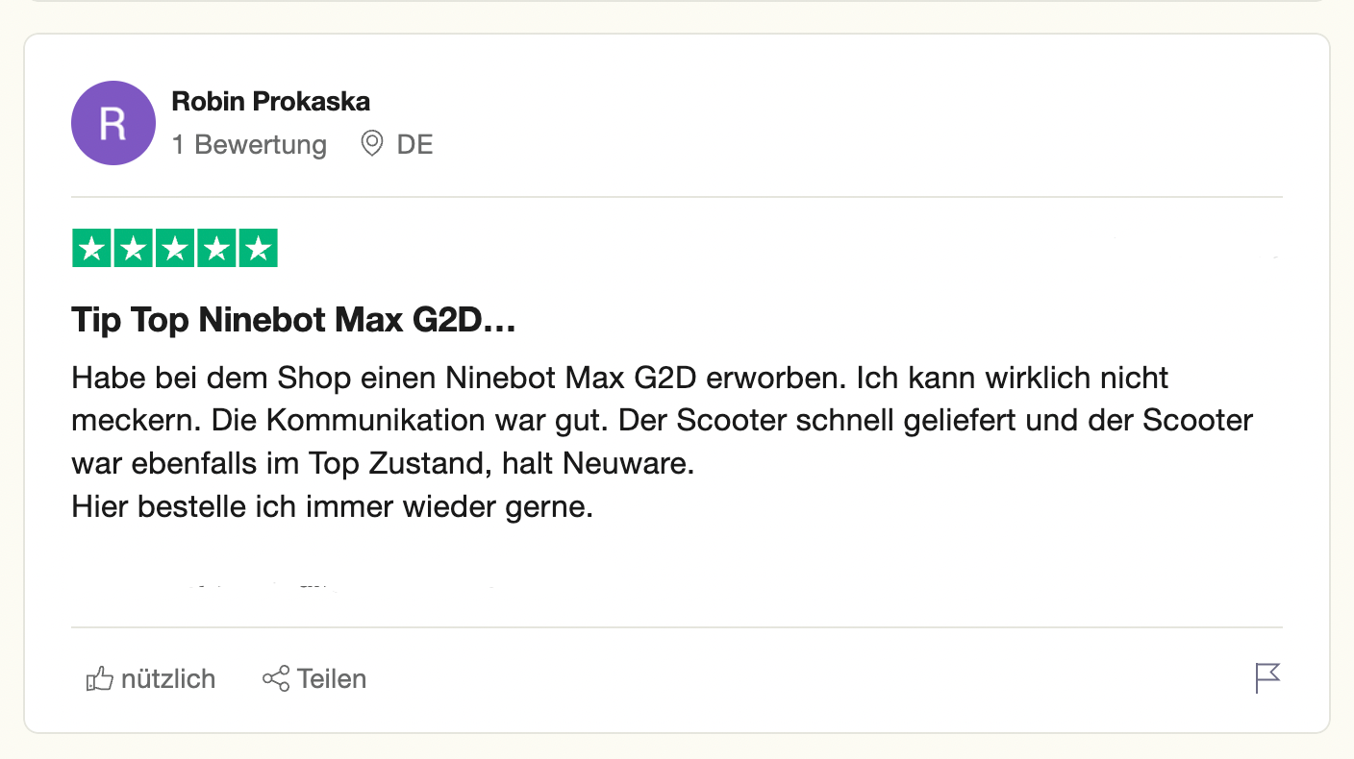The image size is (1354, 759).
Task: Click the thumbs-up icon next to nützlich
Action: (100, 679)
